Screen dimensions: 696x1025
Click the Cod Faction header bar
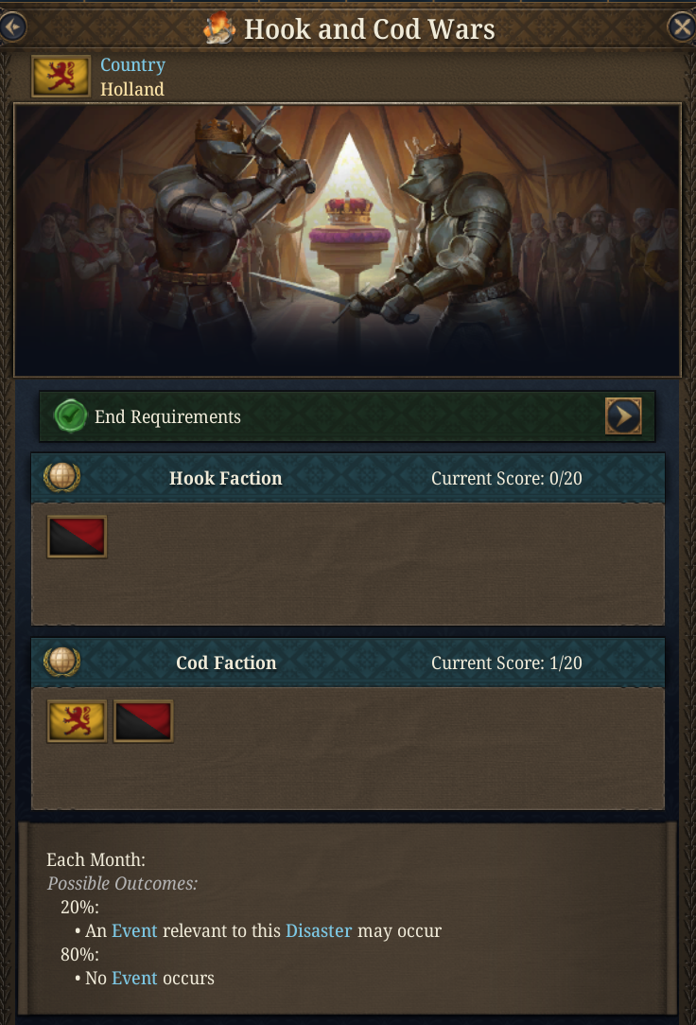227,662
